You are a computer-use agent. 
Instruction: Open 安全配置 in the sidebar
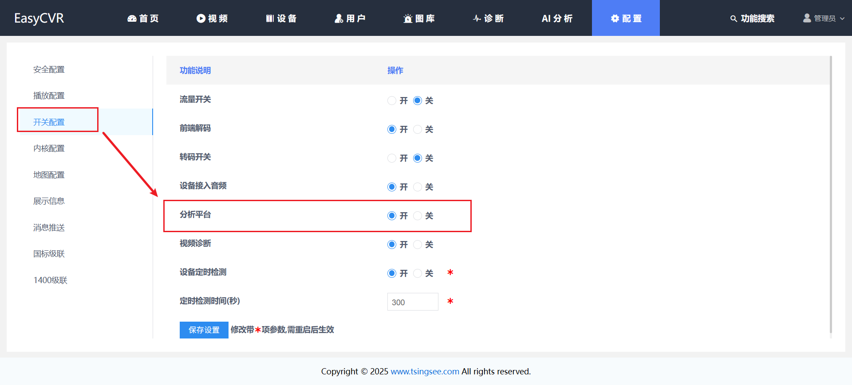tap(49, 70)
